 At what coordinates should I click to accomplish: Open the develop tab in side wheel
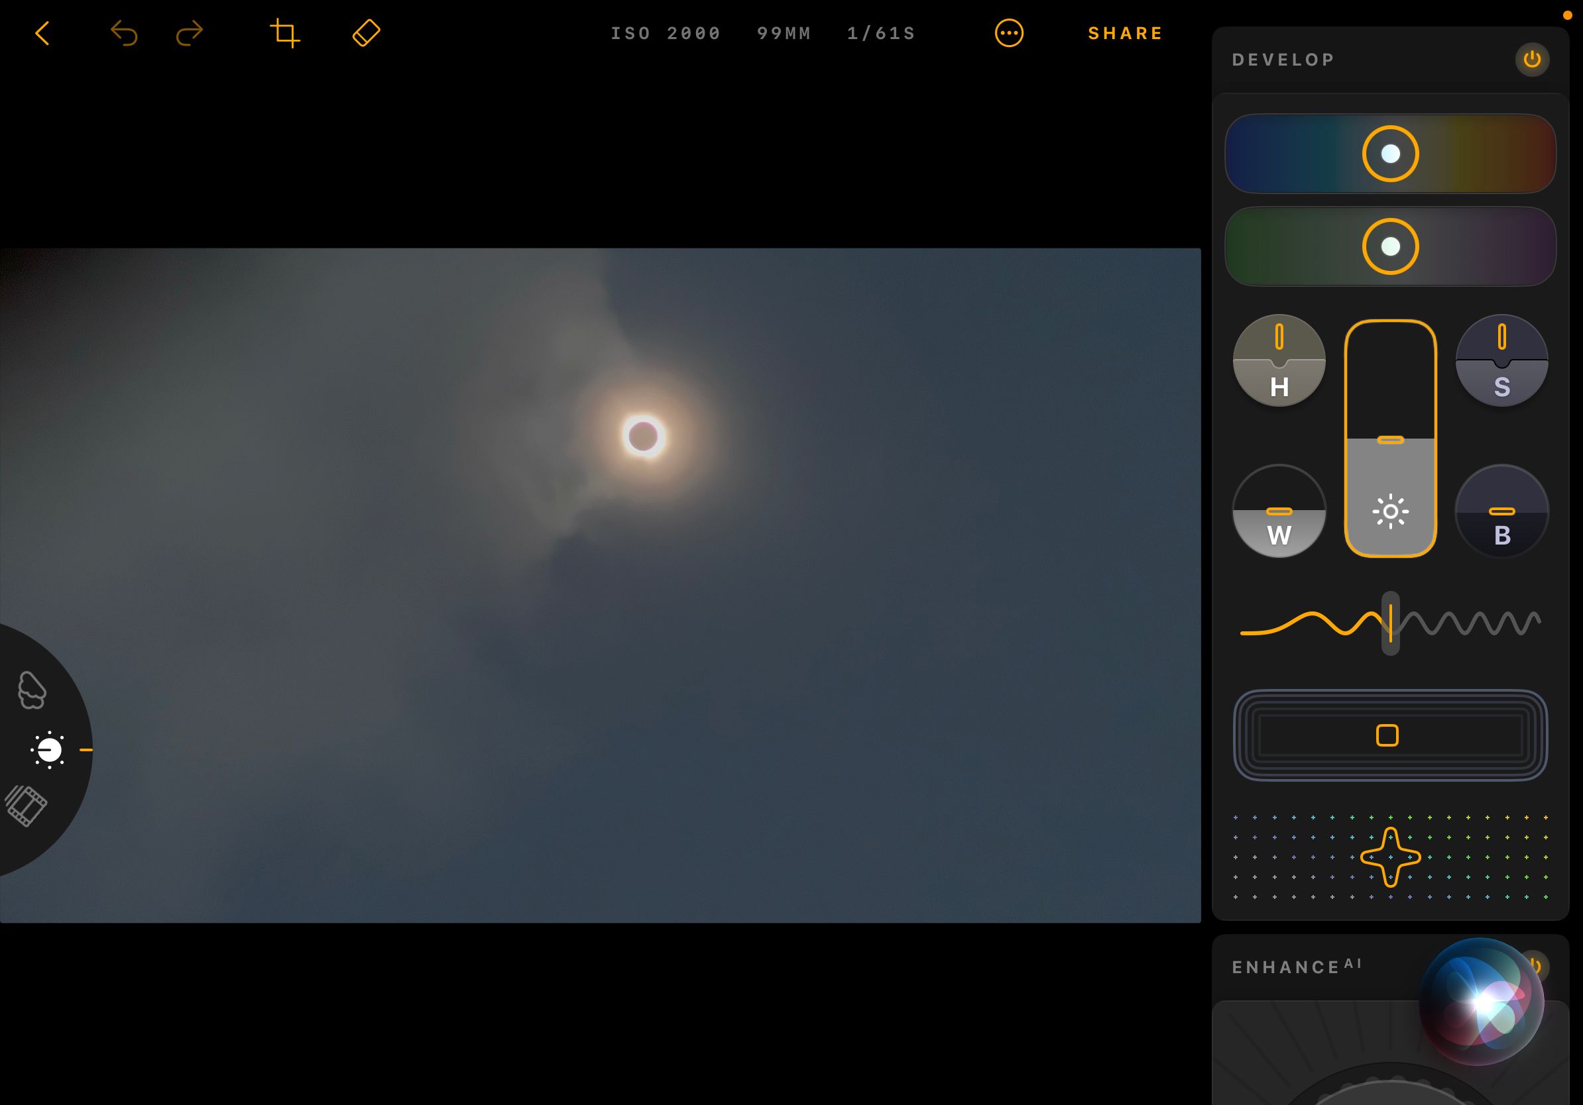[x=50, y=749]
